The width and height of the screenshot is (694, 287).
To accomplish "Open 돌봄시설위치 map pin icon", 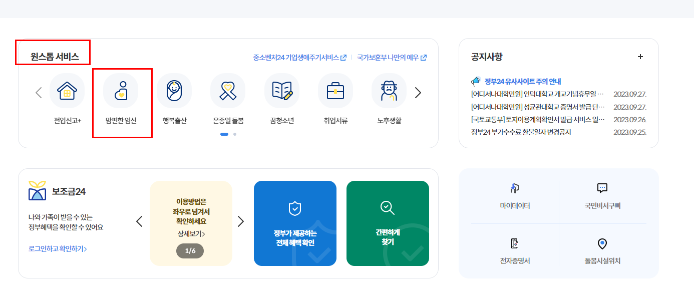I will 602,244.
